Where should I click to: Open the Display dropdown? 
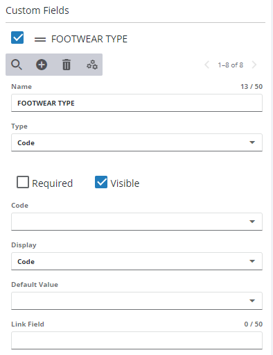(x=136, y=261)
